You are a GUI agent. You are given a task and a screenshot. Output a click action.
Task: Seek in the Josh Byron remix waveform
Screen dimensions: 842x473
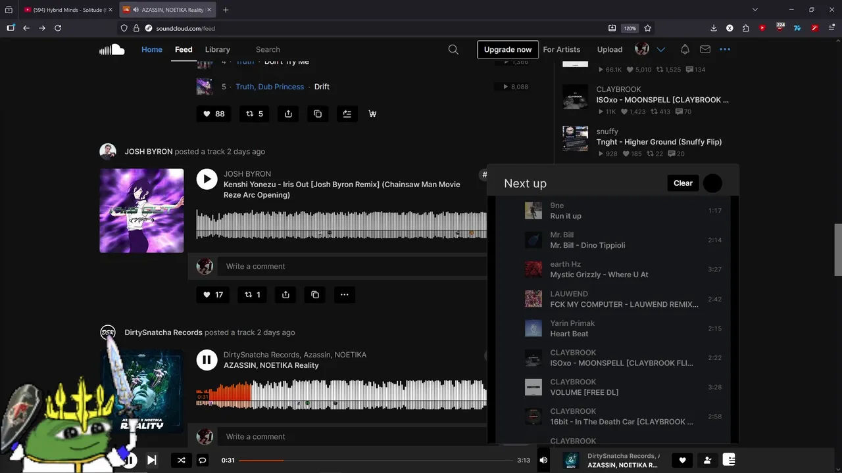(x=341, y=225)
